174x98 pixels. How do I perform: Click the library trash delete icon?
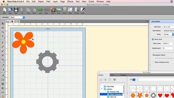pos(105,80)
